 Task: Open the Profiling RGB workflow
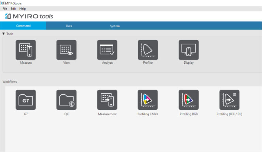pos(189,100)
